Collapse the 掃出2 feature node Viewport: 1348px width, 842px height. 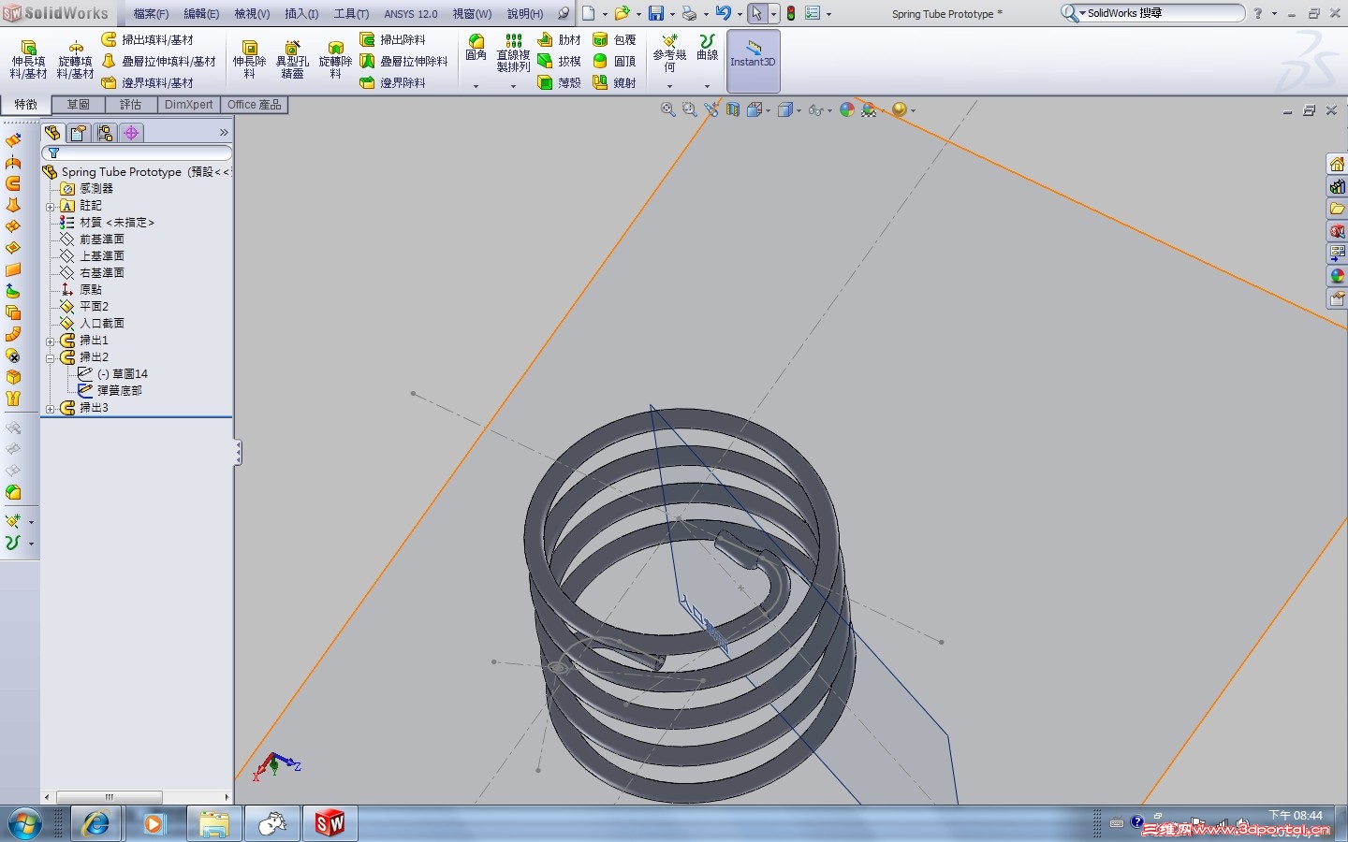coord(51,357)
